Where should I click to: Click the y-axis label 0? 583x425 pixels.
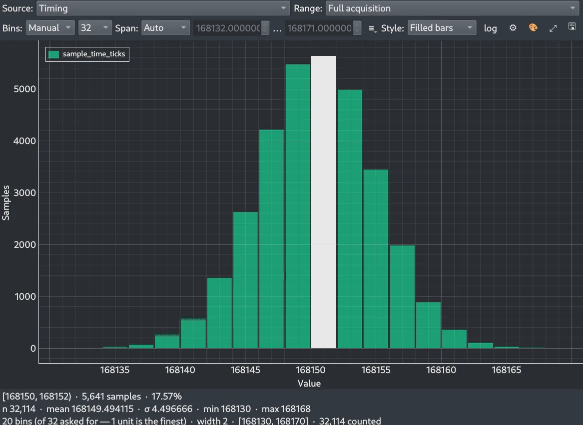(33, 349)
